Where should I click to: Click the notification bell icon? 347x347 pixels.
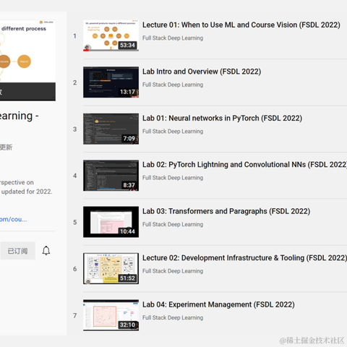click(46, 251)
